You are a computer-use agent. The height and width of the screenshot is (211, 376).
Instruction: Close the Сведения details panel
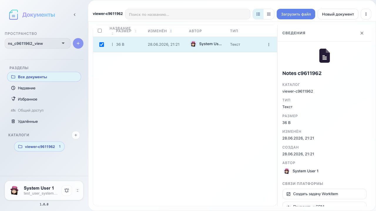(x=362, y=33)
